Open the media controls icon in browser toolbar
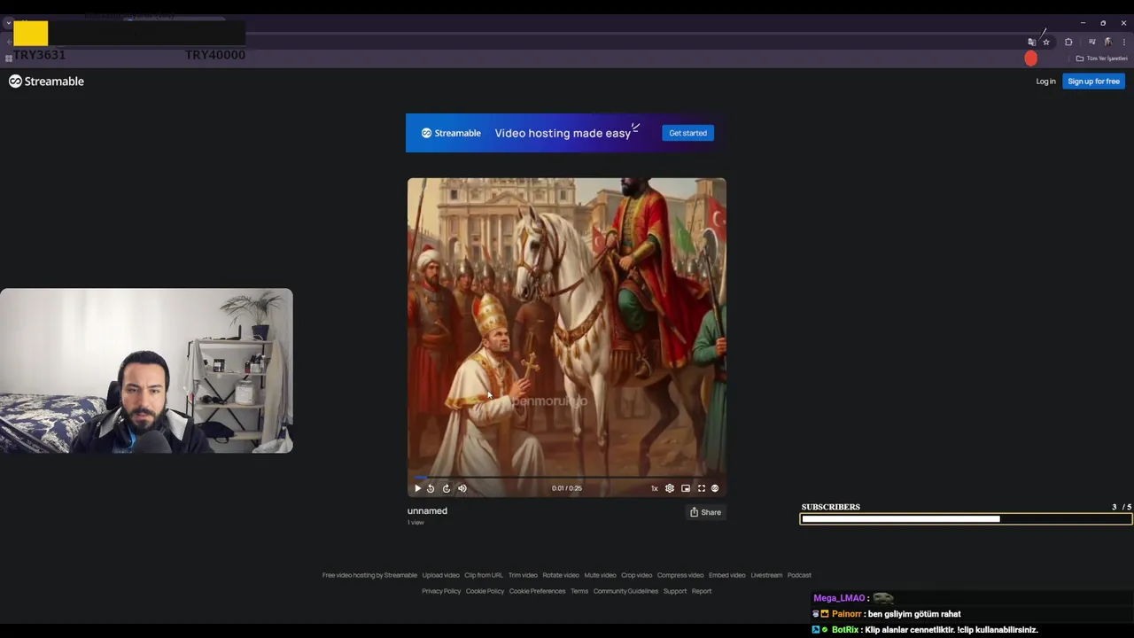 [x=1091, y=42]
